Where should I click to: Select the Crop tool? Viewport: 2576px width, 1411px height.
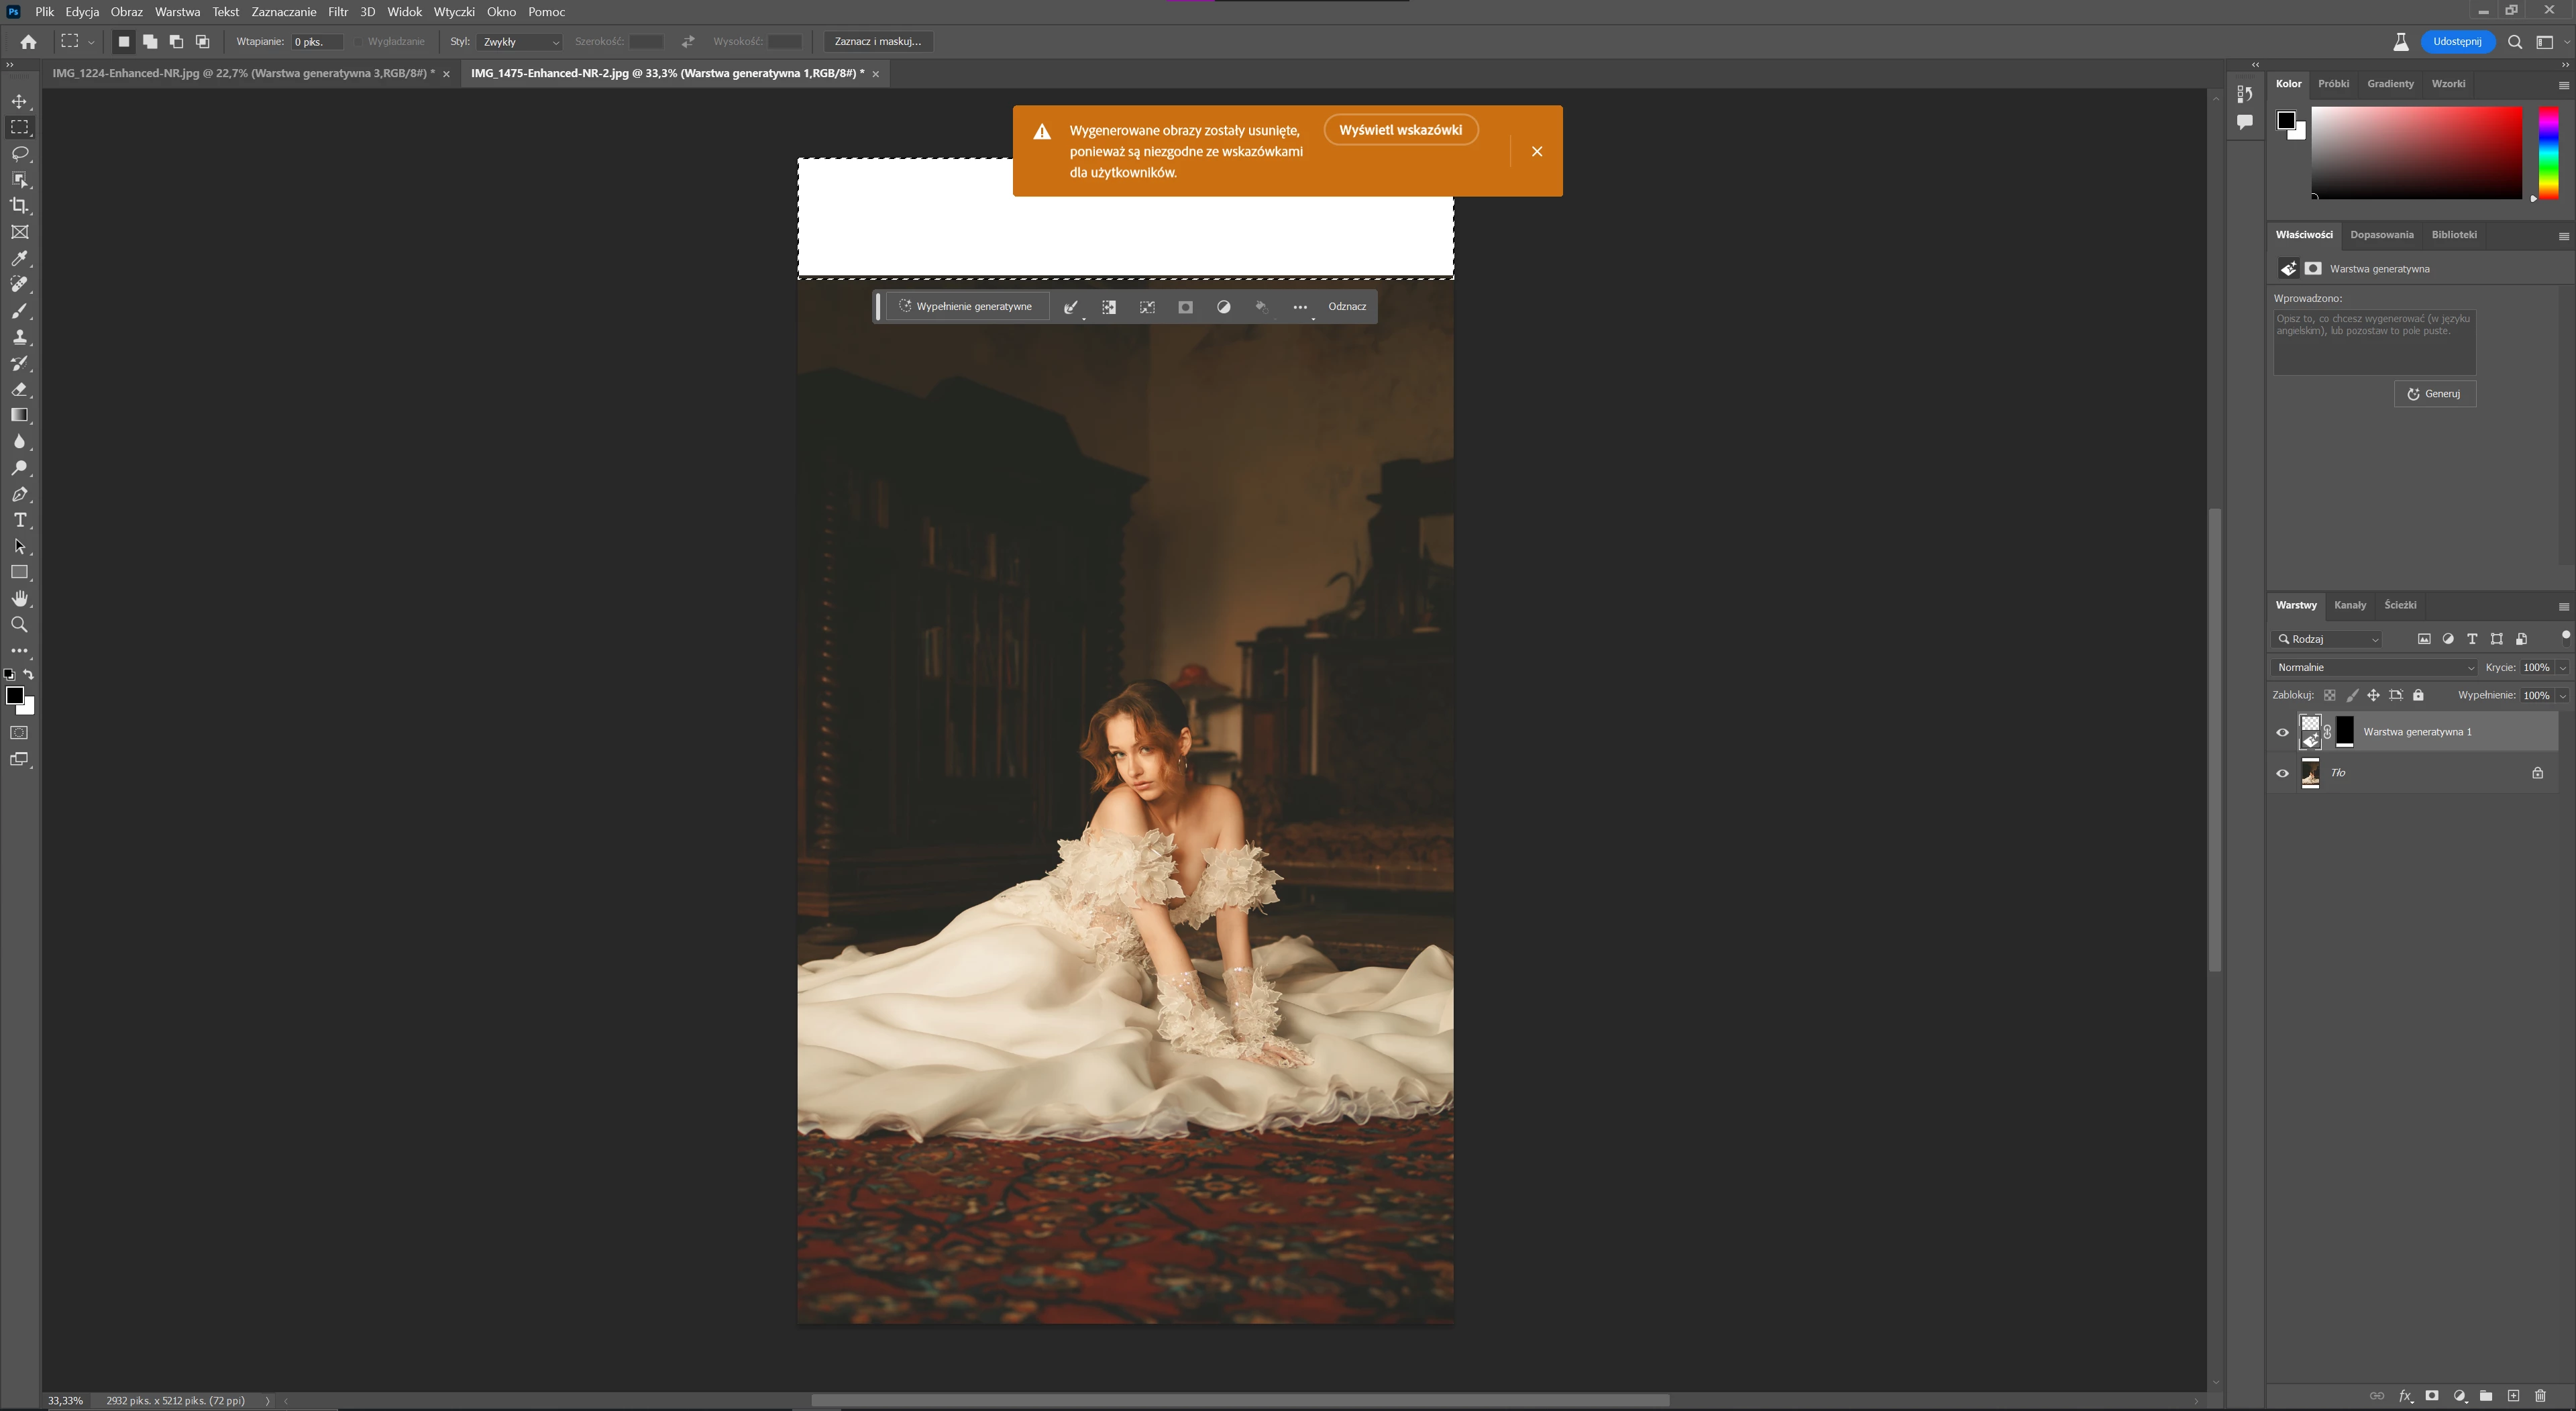click(x=20, y=206)
